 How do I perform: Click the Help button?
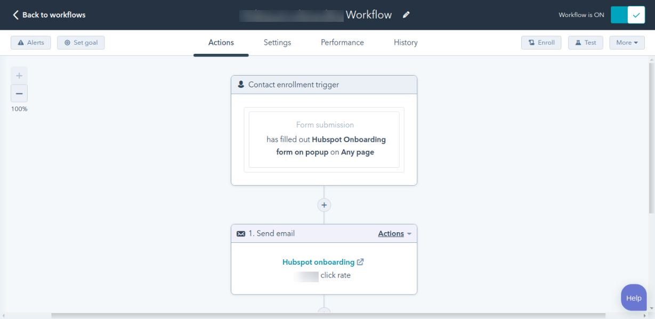point(634,297)
